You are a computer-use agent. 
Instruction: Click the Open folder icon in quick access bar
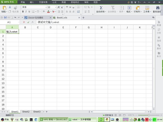click(2, 18)
